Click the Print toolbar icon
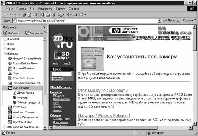198x136 pixels. pyautogui.click(x=75, y=15)
